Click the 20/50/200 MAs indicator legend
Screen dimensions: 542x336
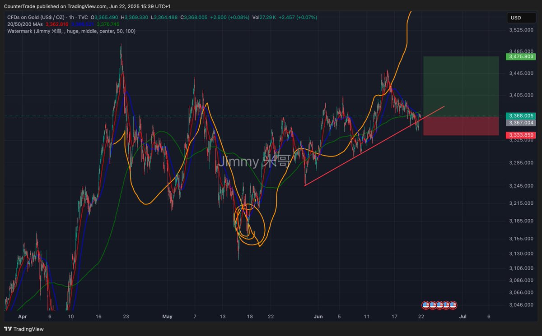click(x=25, y=24)
